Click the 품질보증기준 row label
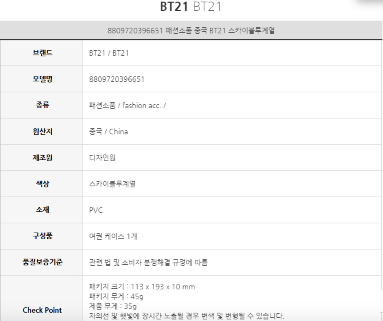This screenshot has height=321, width=383. (x=42, y=262)
